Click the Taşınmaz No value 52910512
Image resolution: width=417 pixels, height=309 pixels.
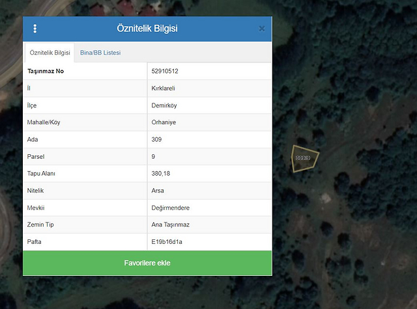[x=165, y=71]
